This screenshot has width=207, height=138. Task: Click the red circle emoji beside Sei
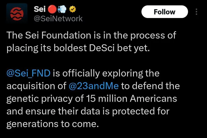[x=52, y=9]
